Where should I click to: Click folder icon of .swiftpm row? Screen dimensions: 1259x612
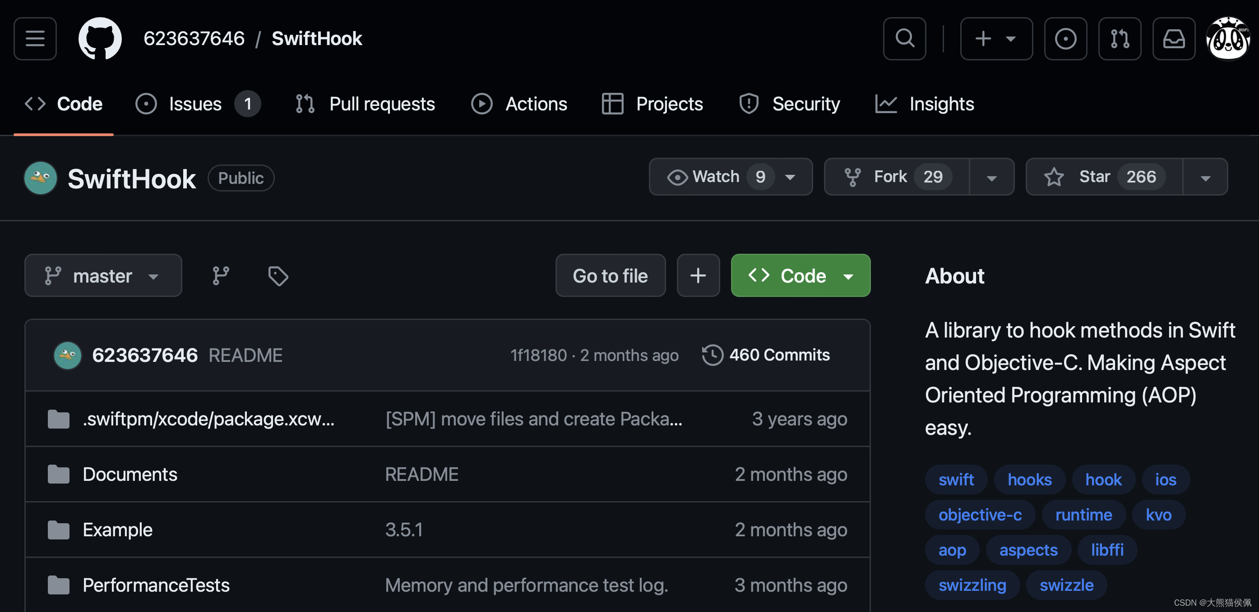click(x=59, y=419)
